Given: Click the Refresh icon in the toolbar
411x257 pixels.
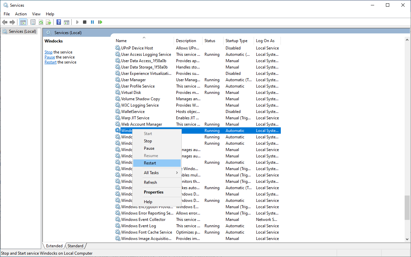Looking at the screenshot, I should point(41,22).
